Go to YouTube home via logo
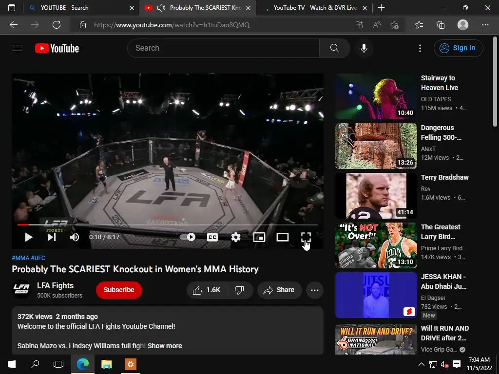This screenshot has width=499, height=374. 57,48
